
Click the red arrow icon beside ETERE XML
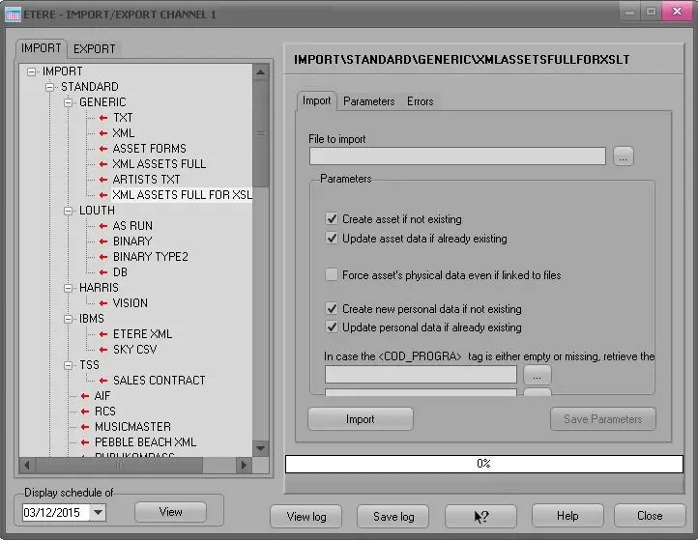tap(102, 334)
